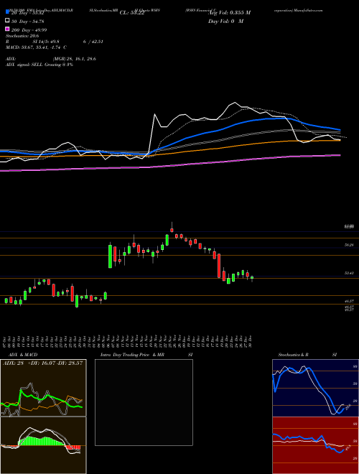Click the '58.28' price axis label

click(x=350, y=245)
